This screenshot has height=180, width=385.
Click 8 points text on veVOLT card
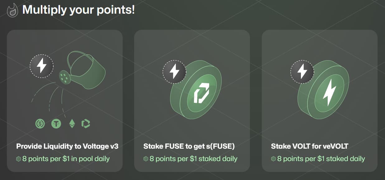[321, 159]
